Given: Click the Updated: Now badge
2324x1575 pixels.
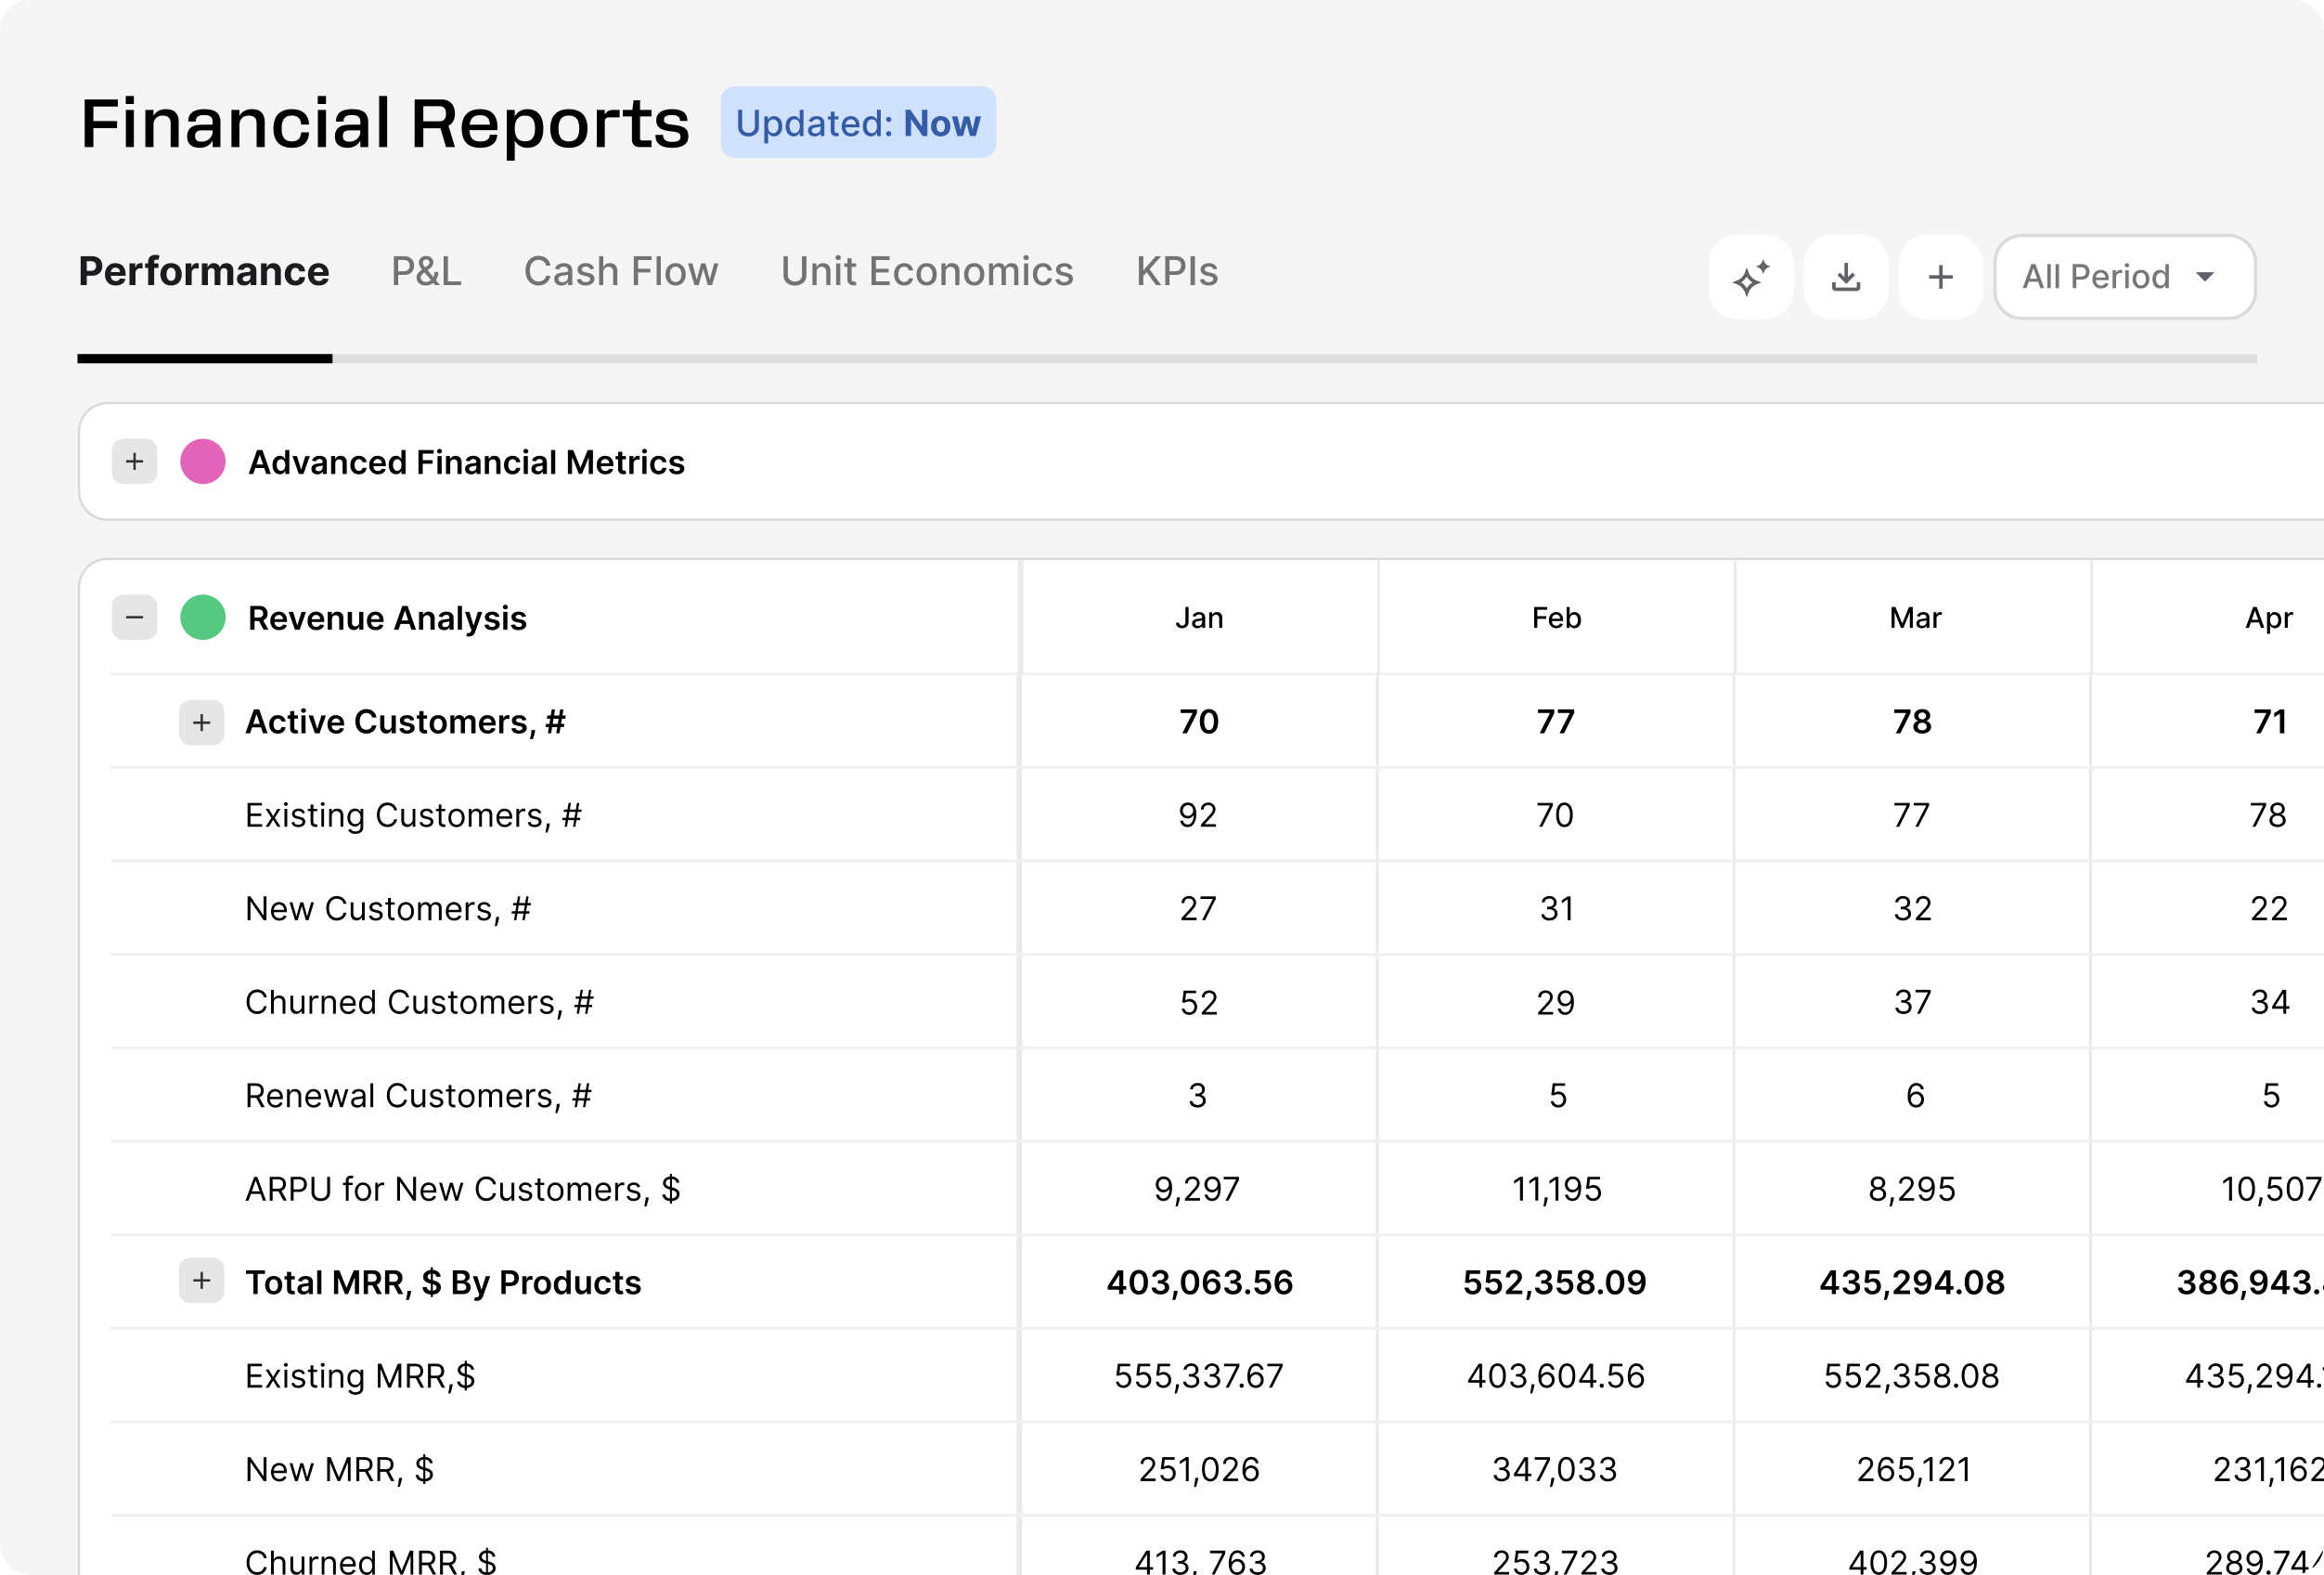Looking at the screenshot, I should pos(858,122).
